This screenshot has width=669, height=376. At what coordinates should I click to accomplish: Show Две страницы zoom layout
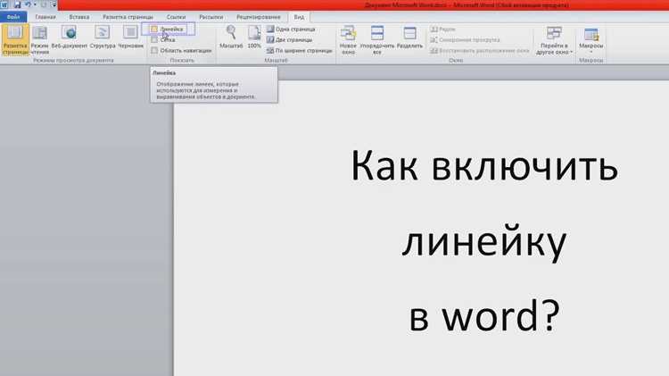point(290,39)
